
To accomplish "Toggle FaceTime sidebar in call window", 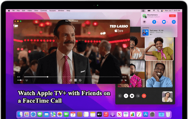I will click(120, 96).
